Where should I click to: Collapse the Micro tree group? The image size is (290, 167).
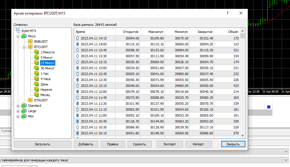(x=18, y=36)
